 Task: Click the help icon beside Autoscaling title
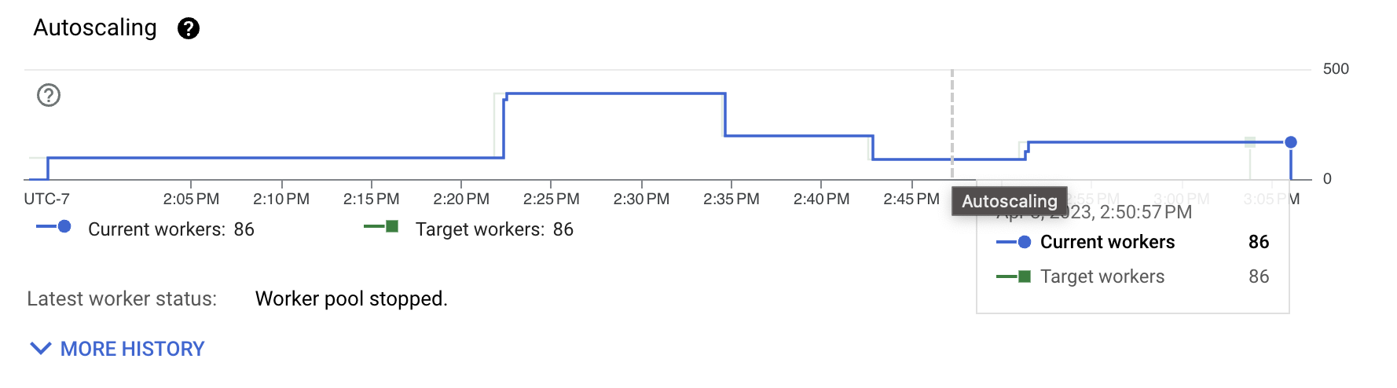tap(189, 29)
